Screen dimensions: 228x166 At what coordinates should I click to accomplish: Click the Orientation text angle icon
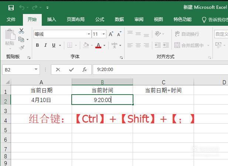pos(158,34)
